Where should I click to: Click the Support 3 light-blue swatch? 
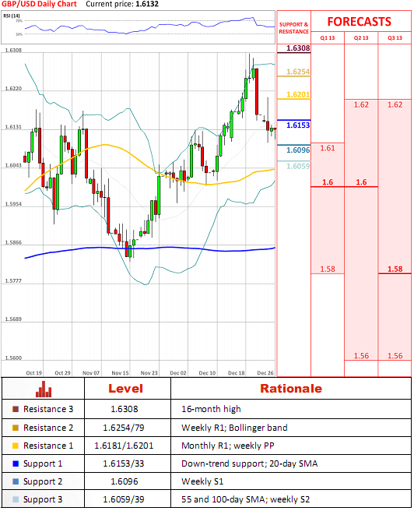16,499
